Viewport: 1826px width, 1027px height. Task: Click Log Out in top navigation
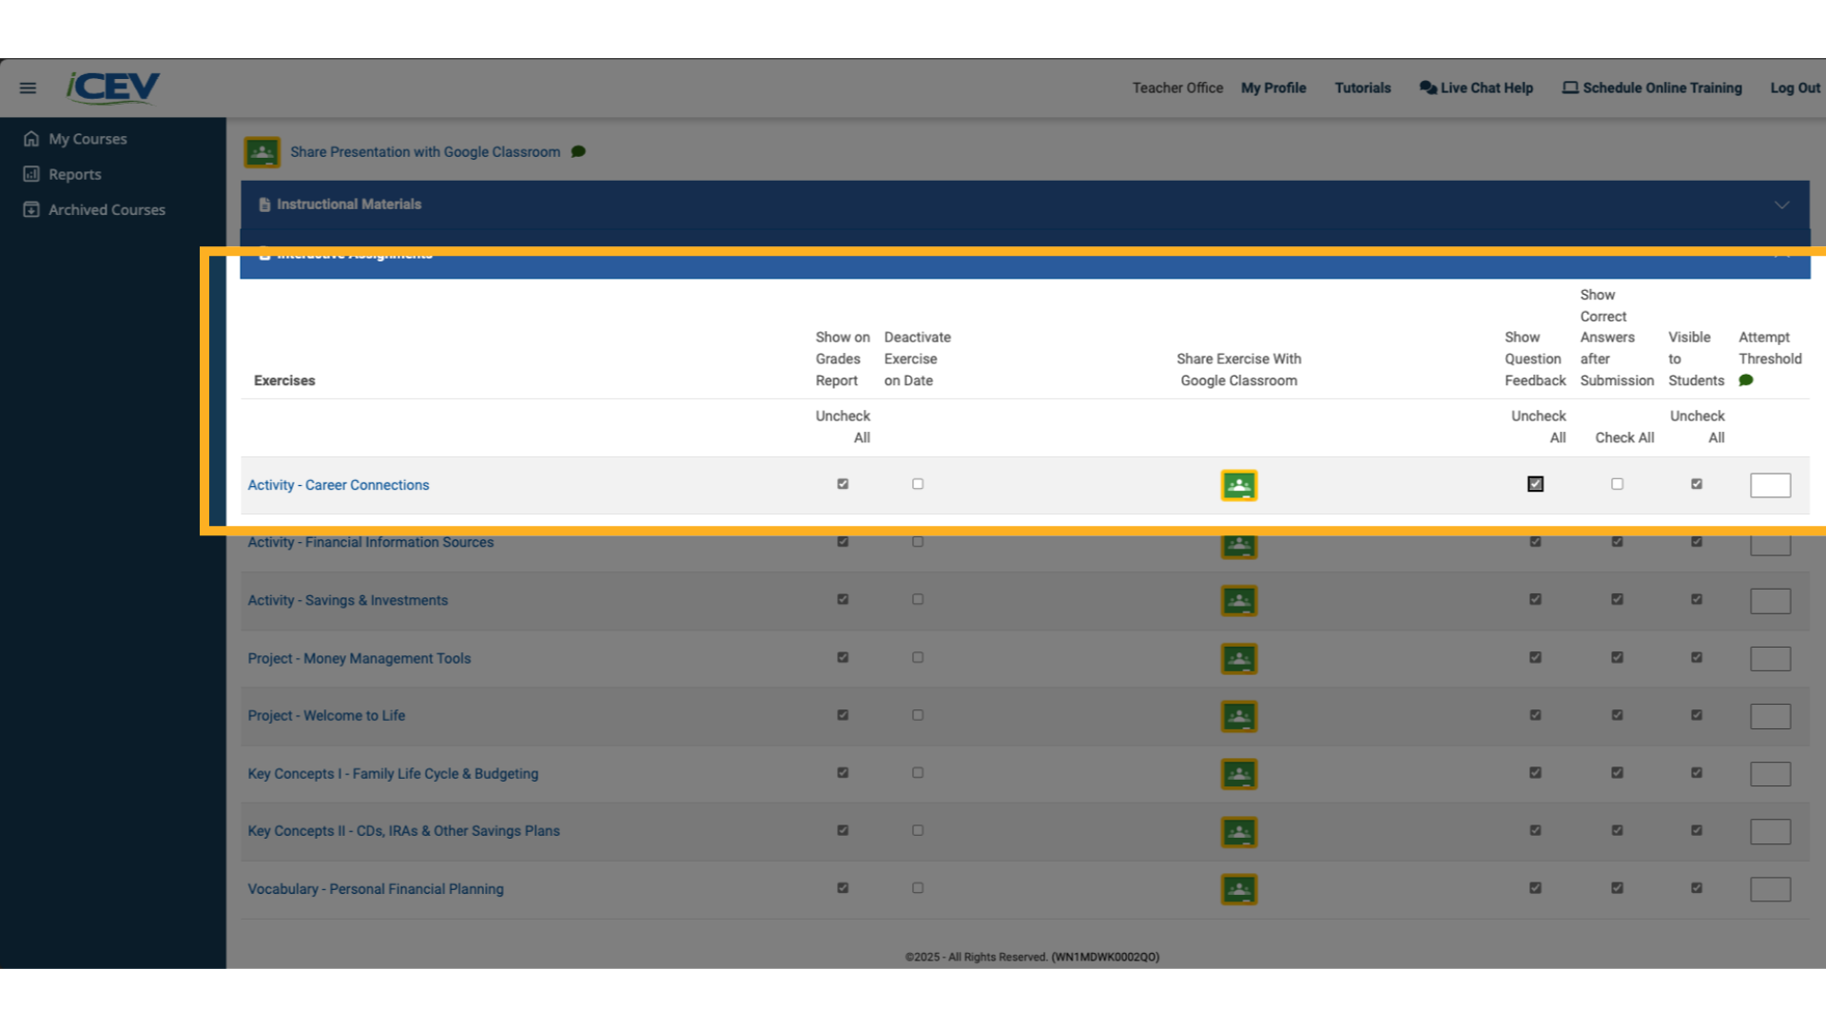tap(1795, 87)
